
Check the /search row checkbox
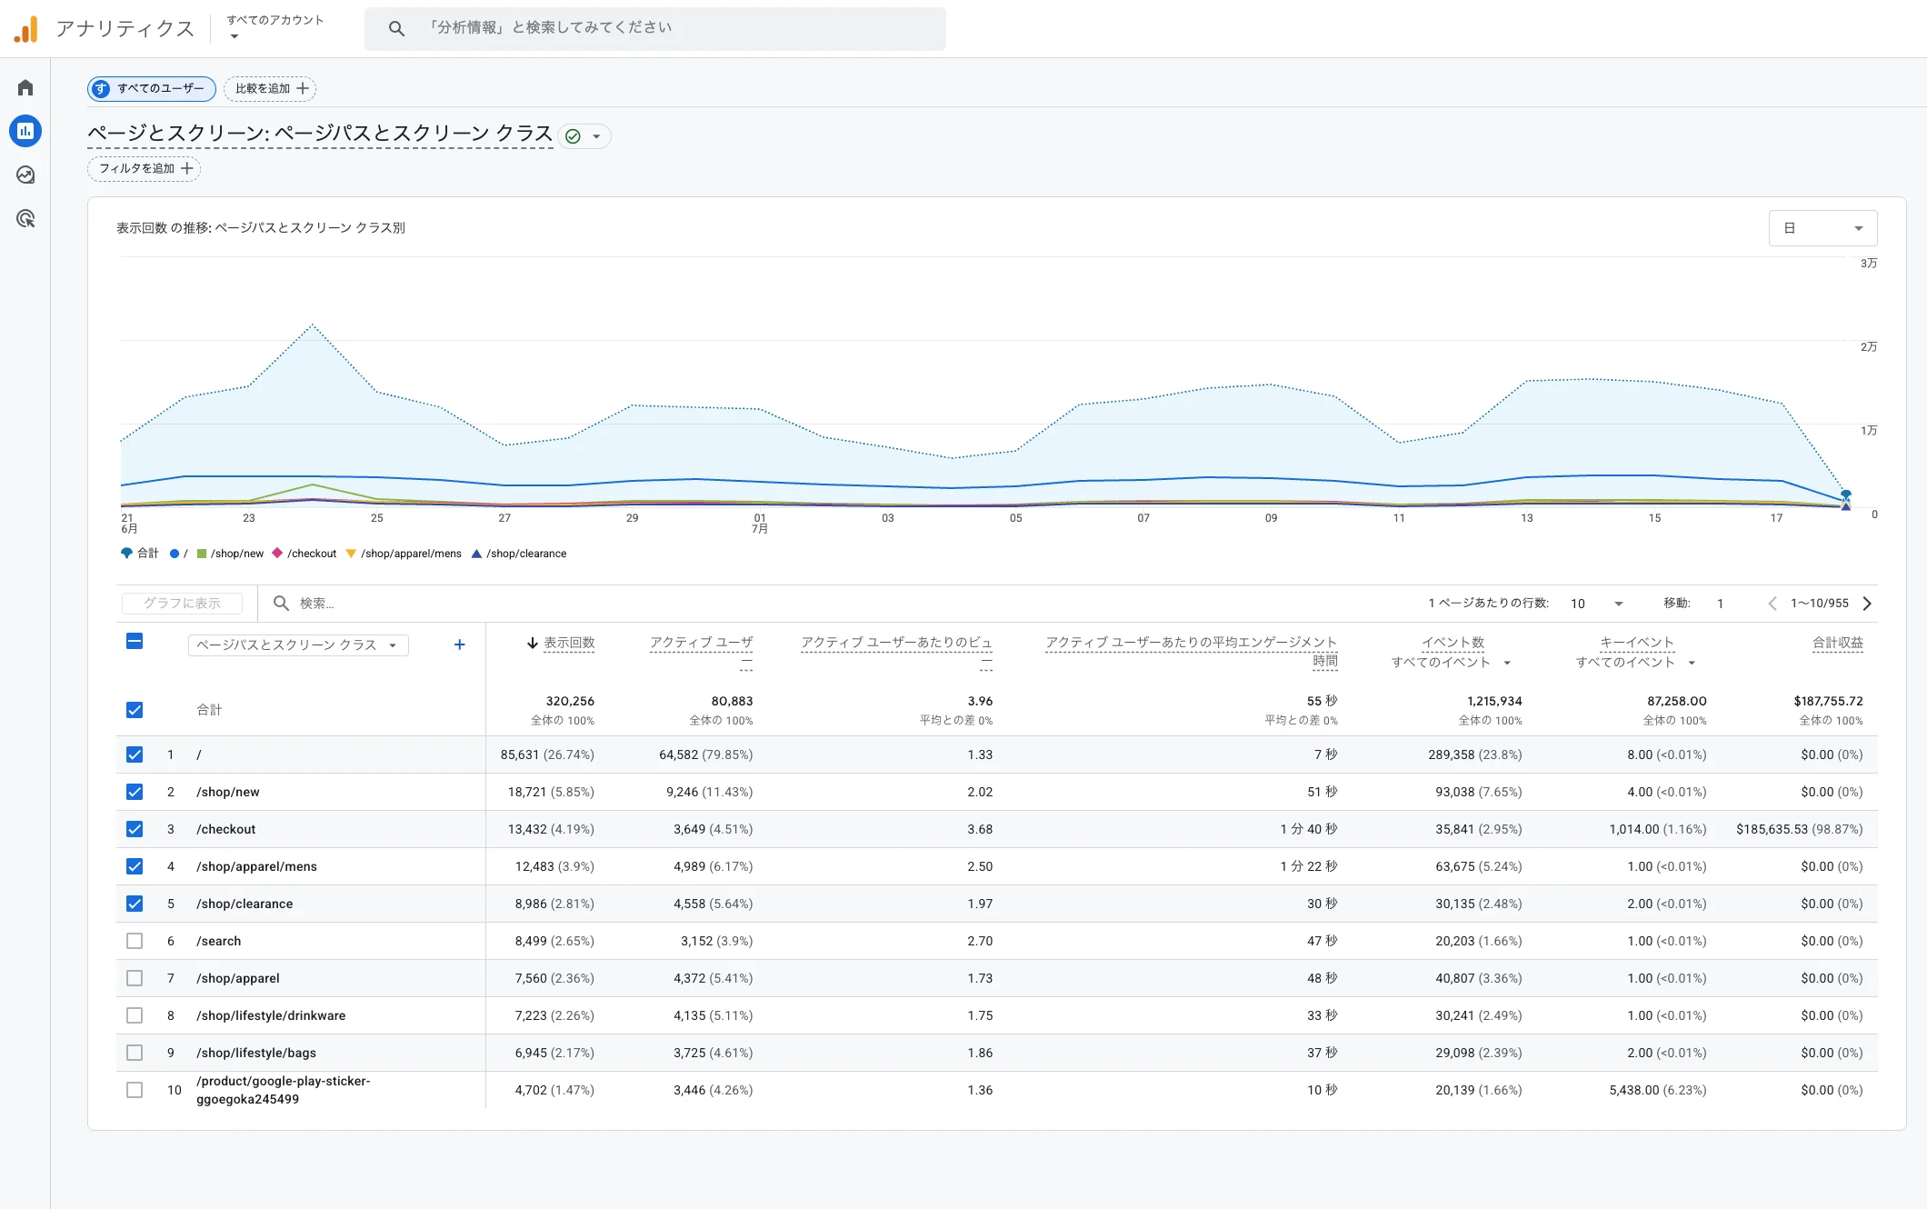(135, 941)
